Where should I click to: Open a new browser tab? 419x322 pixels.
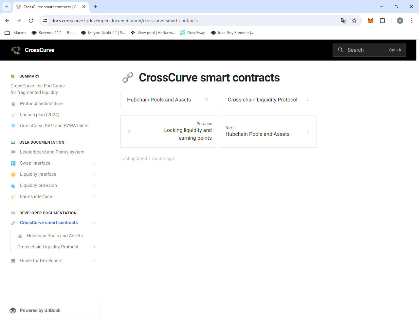[96, 7]
